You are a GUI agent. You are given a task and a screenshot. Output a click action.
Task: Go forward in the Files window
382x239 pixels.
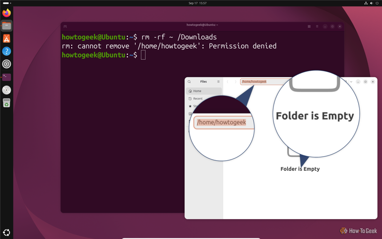(235, 82)
